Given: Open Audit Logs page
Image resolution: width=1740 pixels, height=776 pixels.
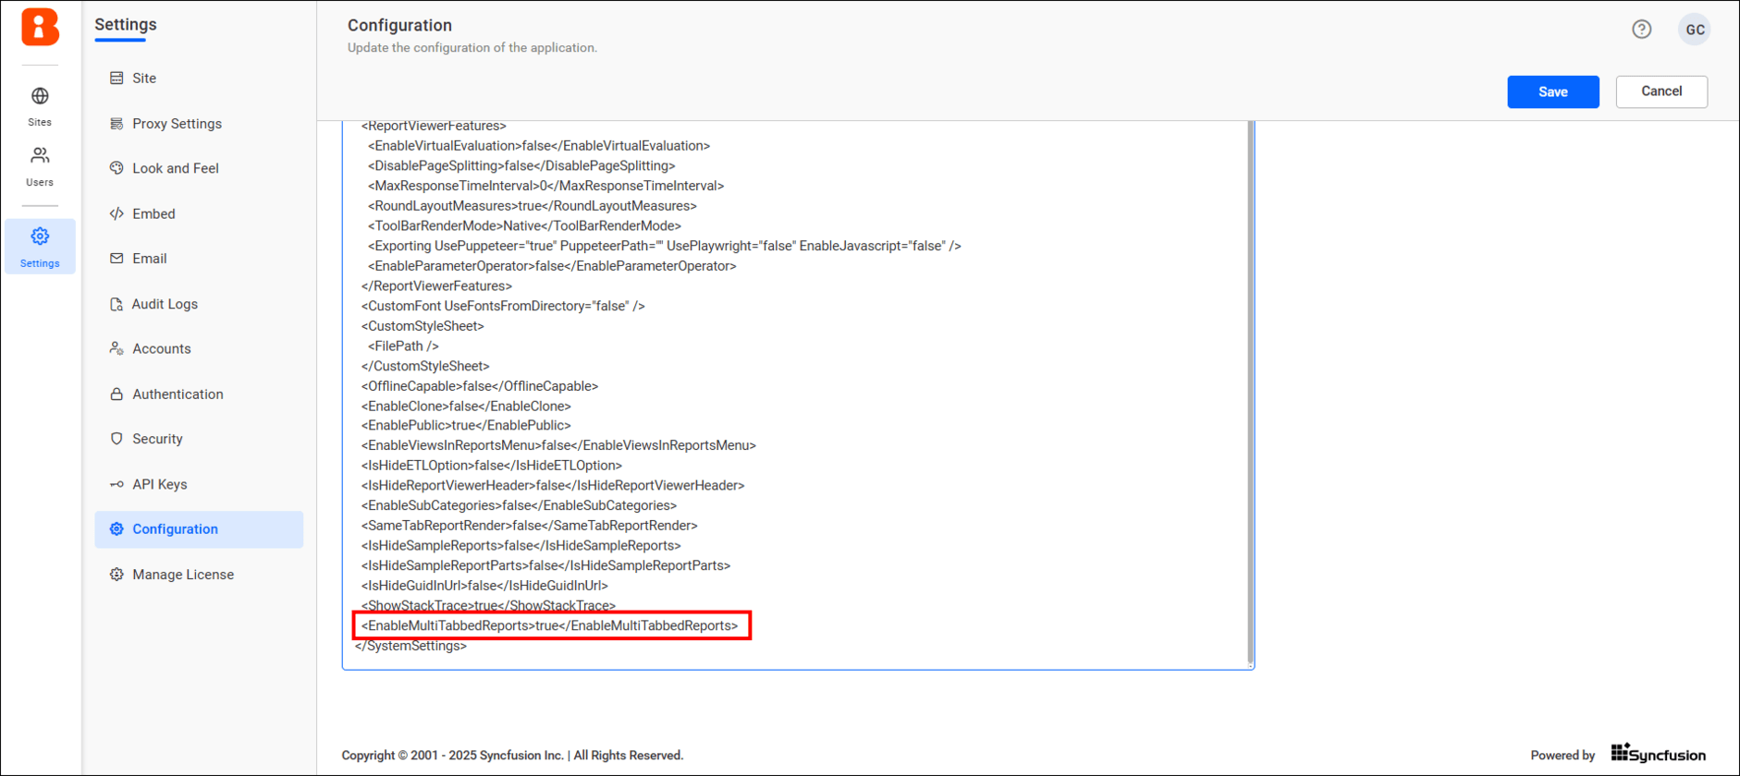Looking at the screenshot, I should point(164,304).
